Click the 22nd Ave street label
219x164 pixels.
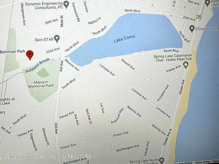tap(53, 50)
